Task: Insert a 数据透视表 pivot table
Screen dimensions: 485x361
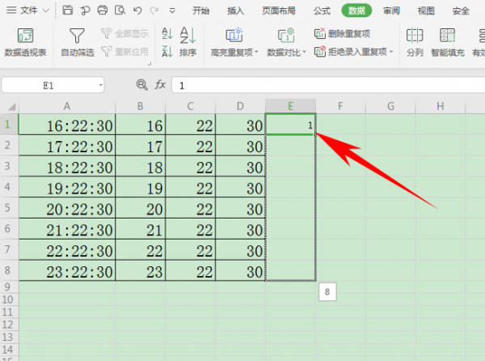Action: pyautogui.click(x=25, y=42)
